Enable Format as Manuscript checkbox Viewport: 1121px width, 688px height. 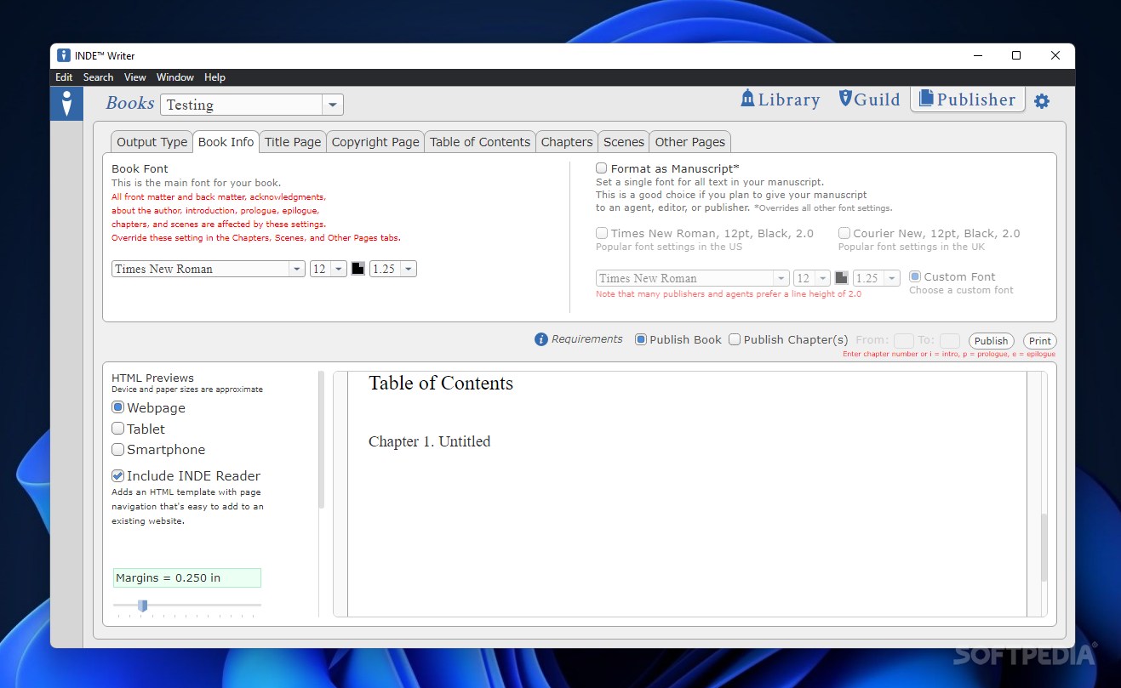tap(602, 168)
